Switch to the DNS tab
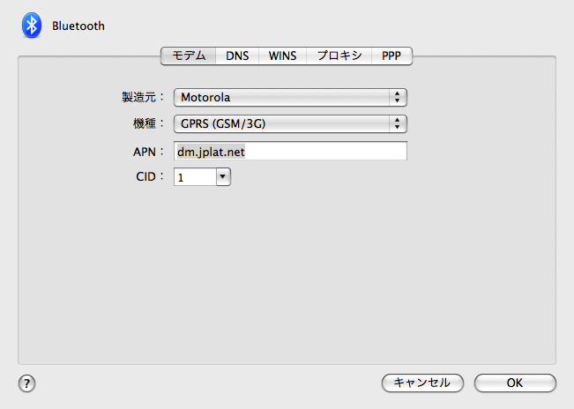 [x=237, y=56]
